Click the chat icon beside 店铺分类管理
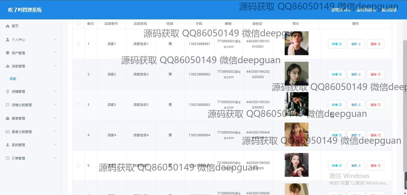The image size is (407, 195). coord(8,105)
